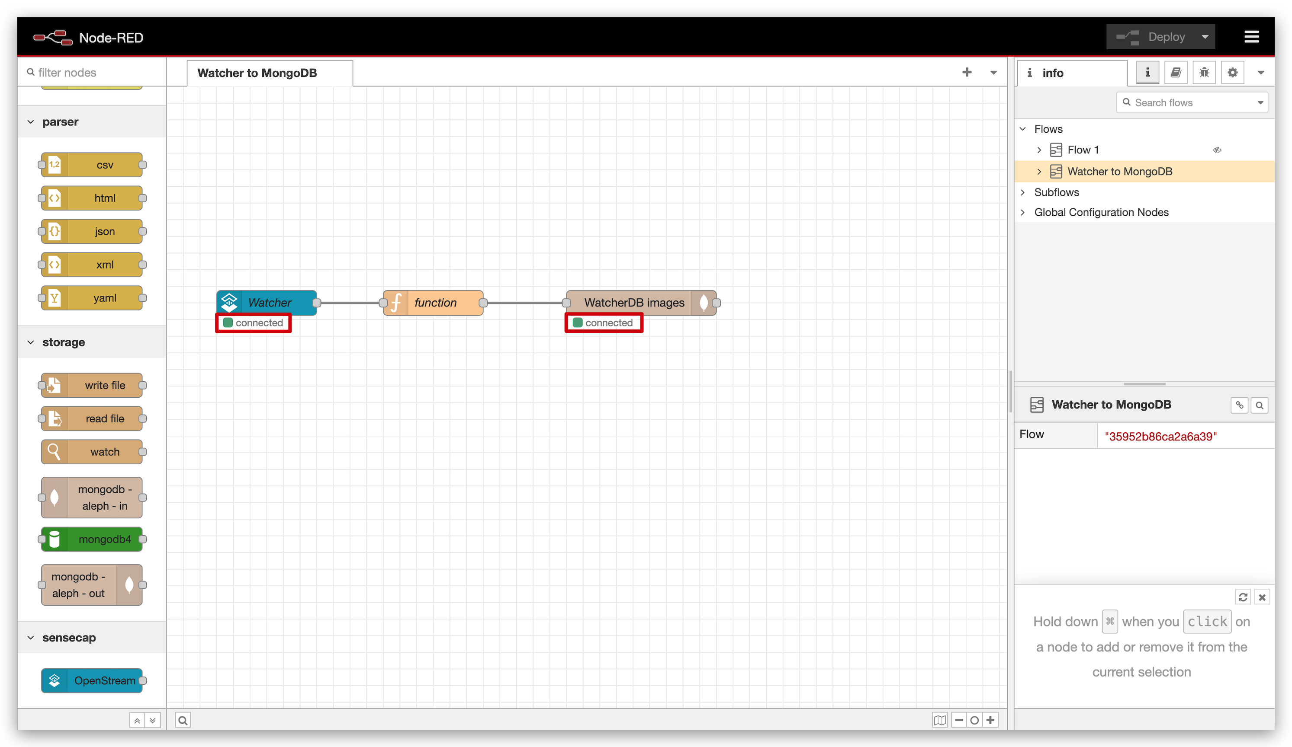Select the html palette node

92,198
